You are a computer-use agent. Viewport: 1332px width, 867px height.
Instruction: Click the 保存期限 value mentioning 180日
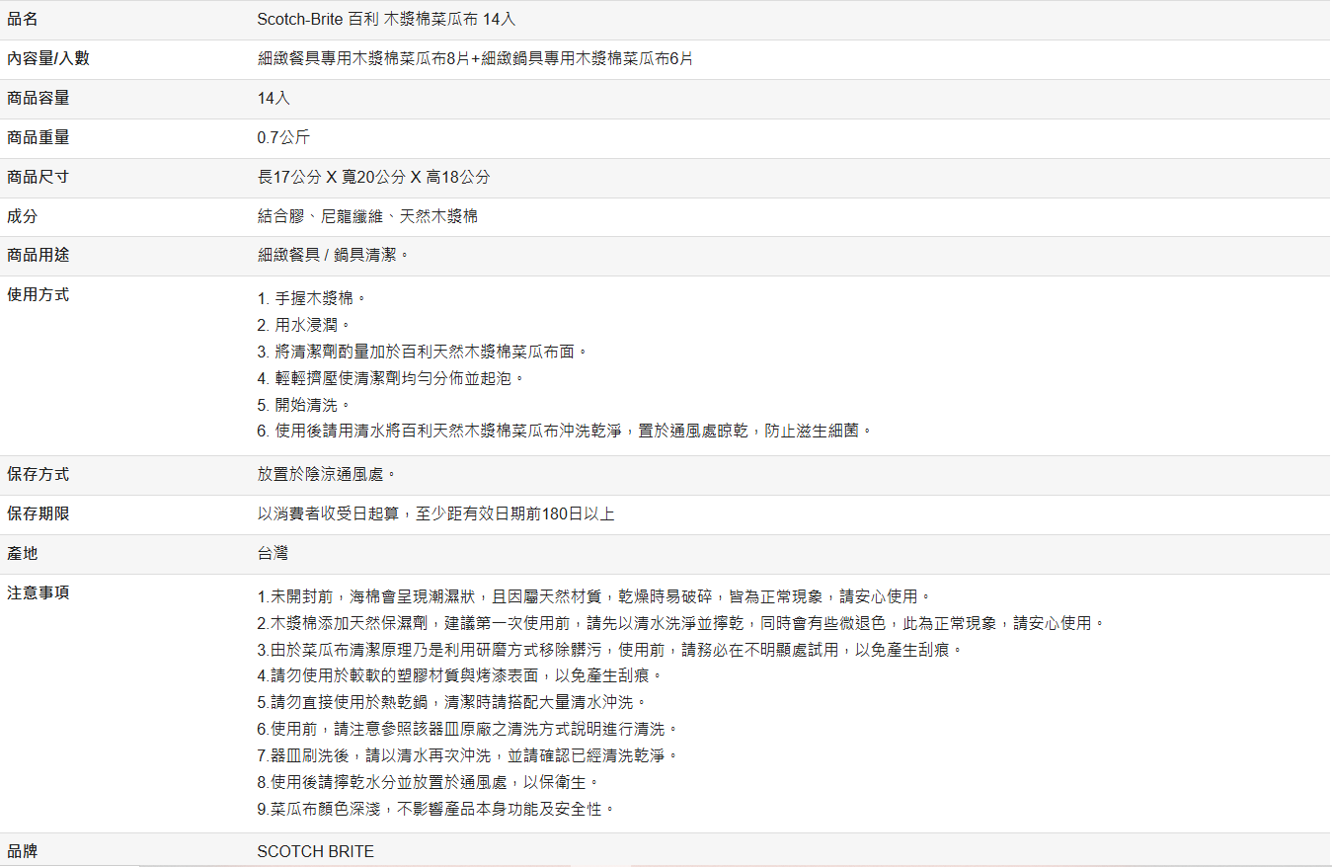[435, 513]
